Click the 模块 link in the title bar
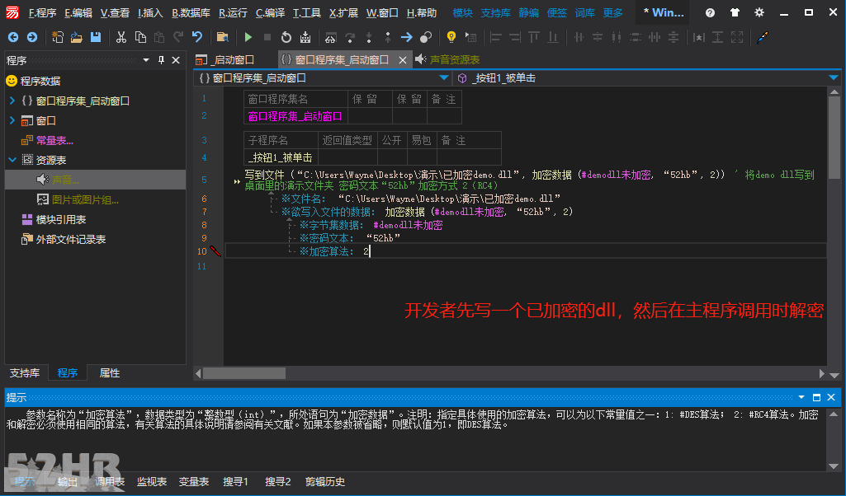The width and height of the screenshot is (846, 496). [462, 13]
